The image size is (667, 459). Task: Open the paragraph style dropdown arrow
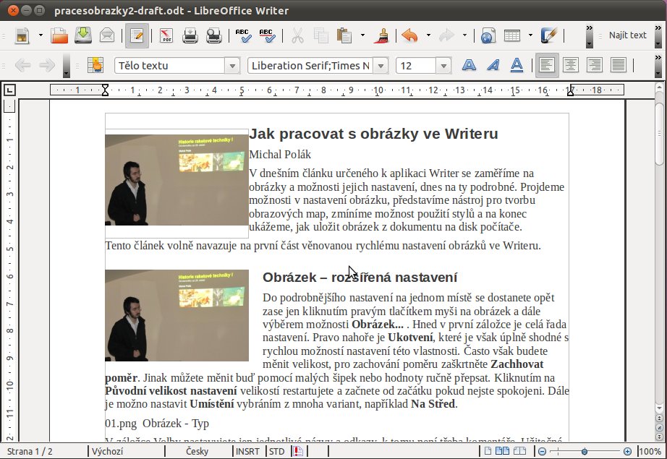click(x=232, y=66)
